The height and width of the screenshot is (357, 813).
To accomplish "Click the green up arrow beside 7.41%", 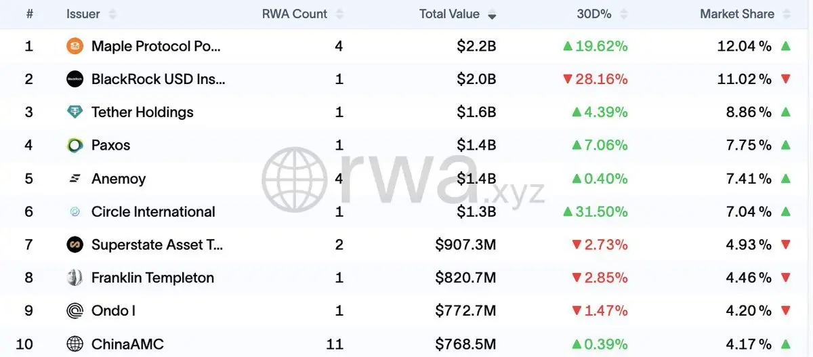I will 785,178.
